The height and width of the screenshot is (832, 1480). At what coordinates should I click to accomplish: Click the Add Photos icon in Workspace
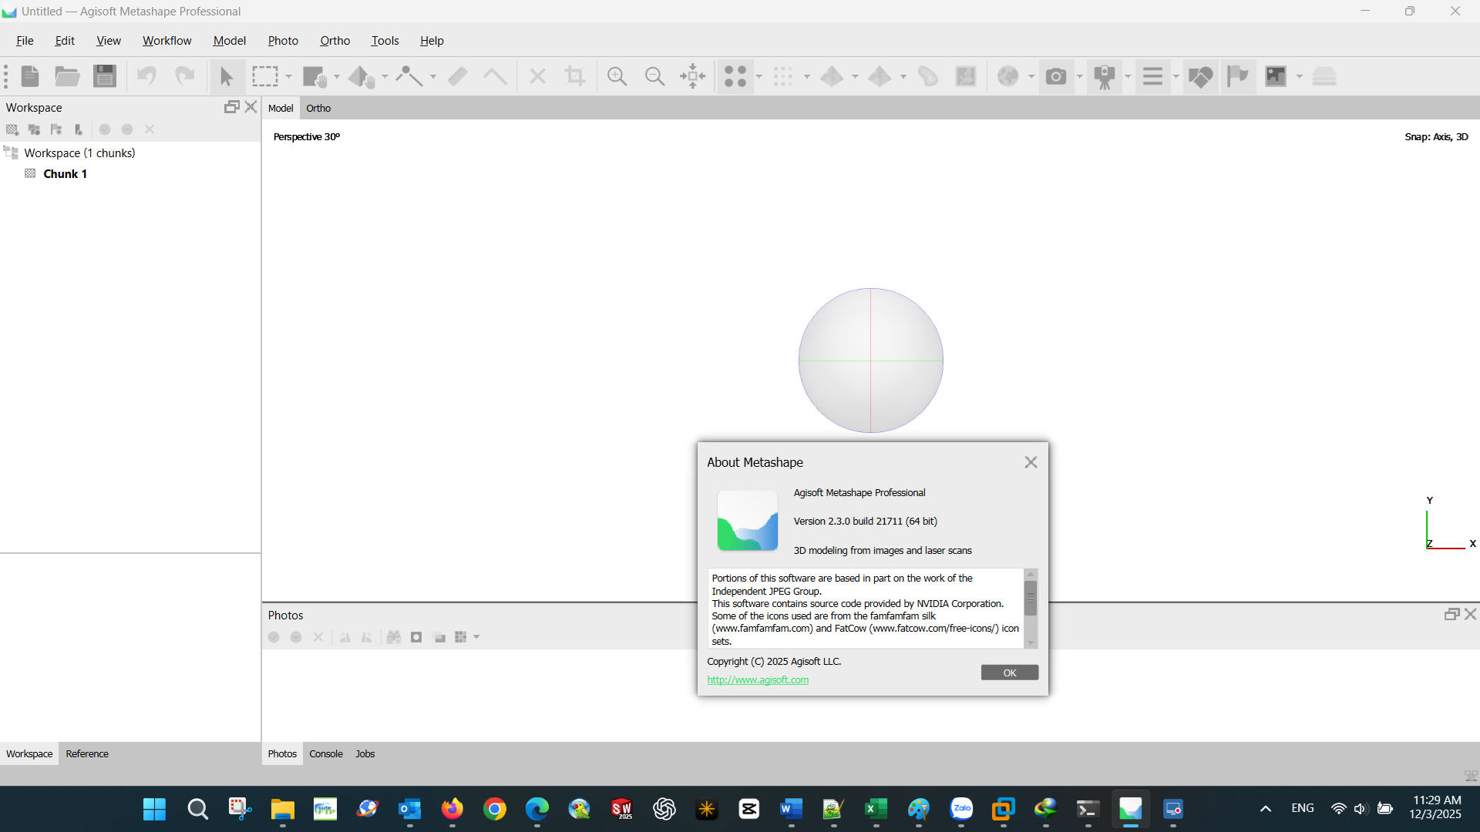[x=34, y=129]
